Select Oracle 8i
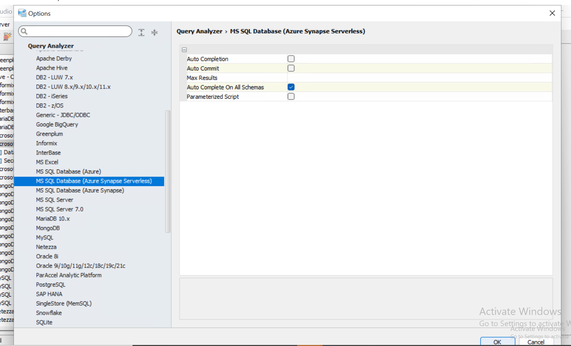The height and width of the screenshot is (346, 571). (x=47, y=256)
